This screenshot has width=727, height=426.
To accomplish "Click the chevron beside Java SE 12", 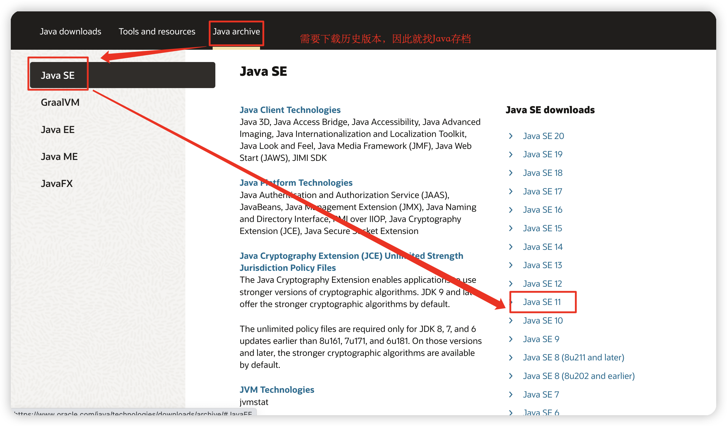I will coord(511,284).
